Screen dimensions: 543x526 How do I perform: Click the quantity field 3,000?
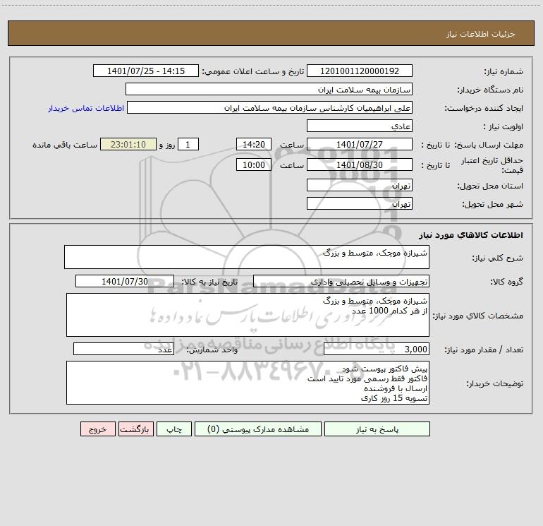377,349
